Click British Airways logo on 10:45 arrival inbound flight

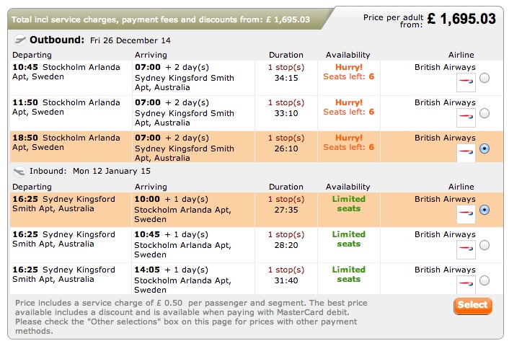[x=466, y=249]
